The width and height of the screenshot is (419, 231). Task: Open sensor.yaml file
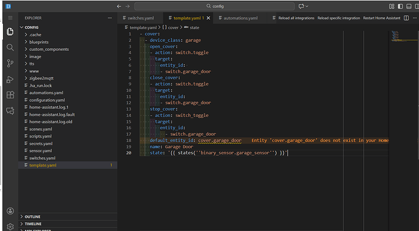40,151
